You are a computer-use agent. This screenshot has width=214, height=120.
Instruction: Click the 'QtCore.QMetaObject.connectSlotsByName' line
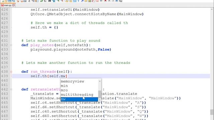[87, 14]
